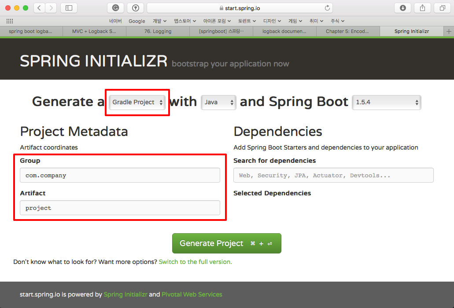The height and width of the screenshot is (308, 454).
Task: Click the Group field showing com.company
Action: click(x=120, y=175)
